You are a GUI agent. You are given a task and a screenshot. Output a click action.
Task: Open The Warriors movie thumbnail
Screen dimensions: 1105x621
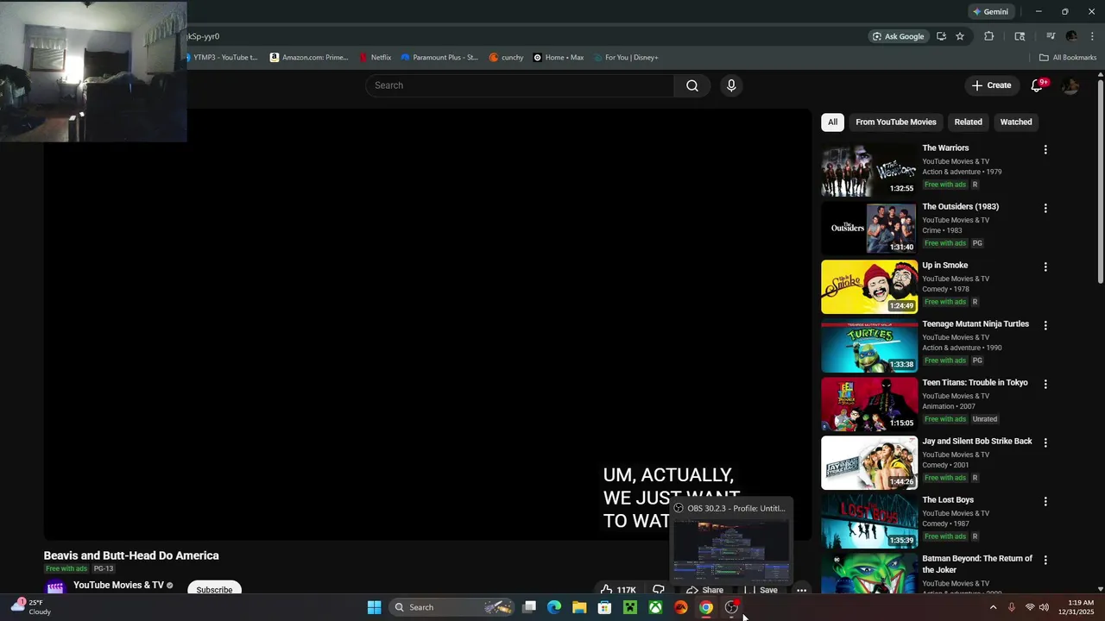tap(868, 170)
